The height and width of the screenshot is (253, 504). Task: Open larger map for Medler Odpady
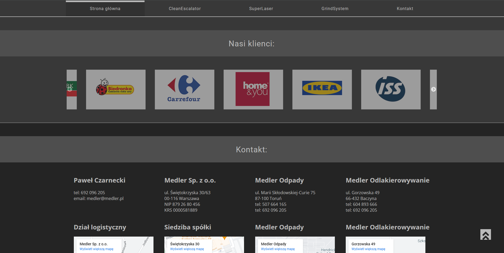(278, 249)
